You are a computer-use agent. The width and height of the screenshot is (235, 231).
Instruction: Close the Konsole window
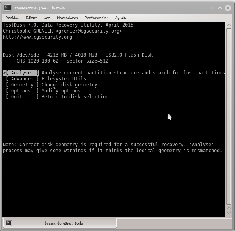[228, 8]
